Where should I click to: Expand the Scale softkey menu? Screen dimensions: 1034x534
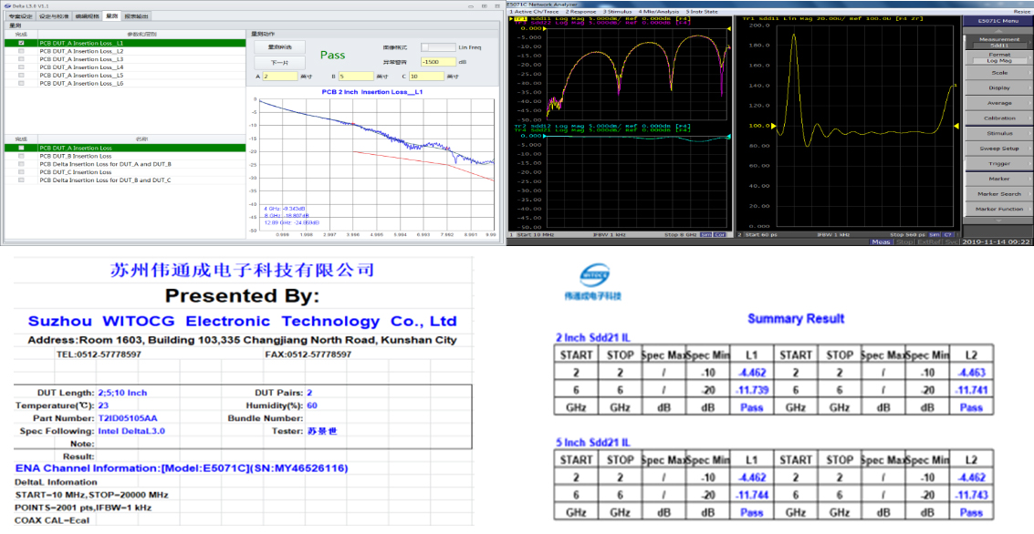[999, 72]
